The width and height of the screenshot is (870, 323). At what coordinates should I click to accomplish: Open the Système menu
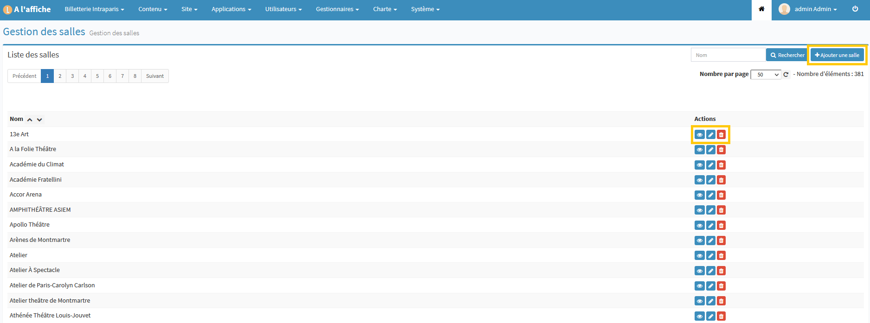[425, 9]
